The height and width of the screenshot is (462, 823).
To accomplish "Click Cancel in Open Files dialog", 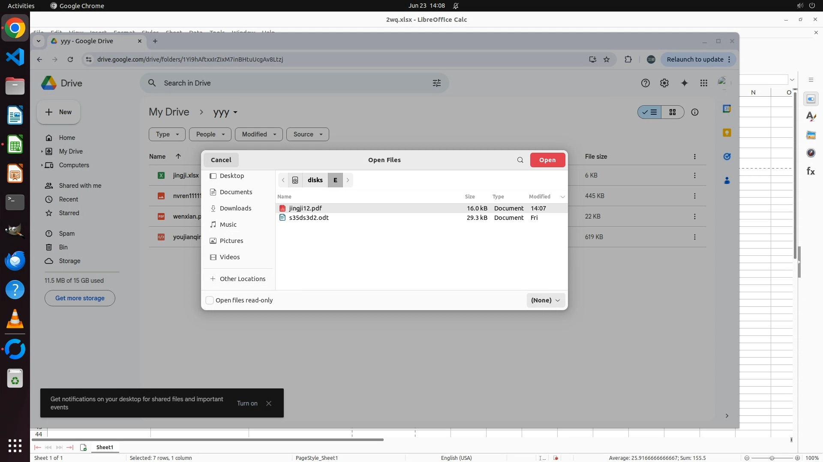I will pos(221,160).
